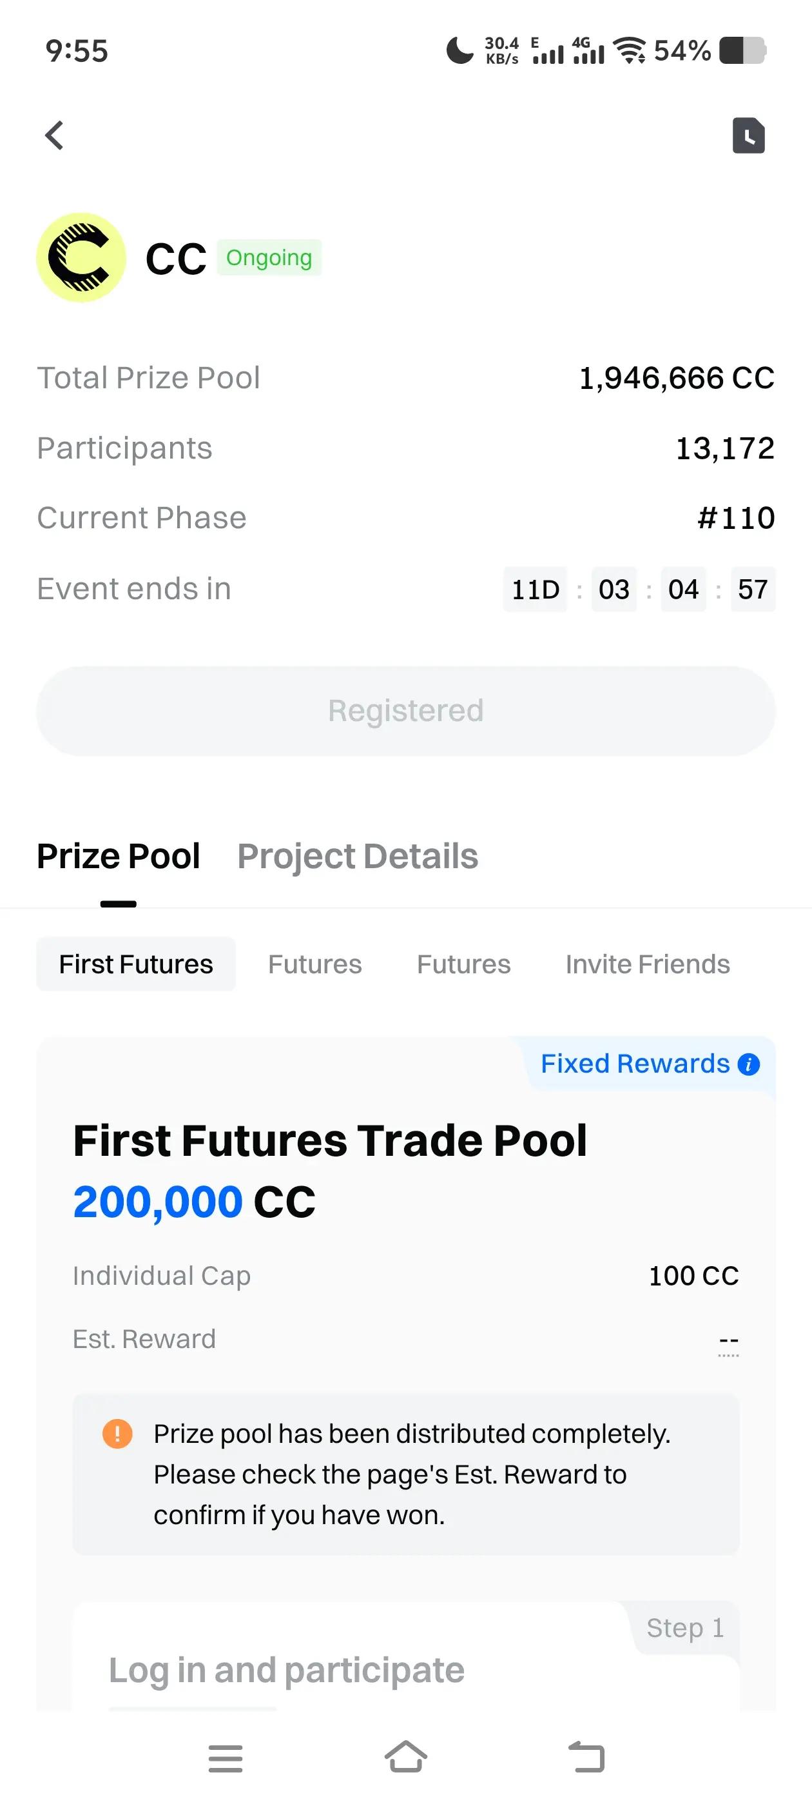
Task: Select the third Futures pool chip
Action: coord(464,964)
